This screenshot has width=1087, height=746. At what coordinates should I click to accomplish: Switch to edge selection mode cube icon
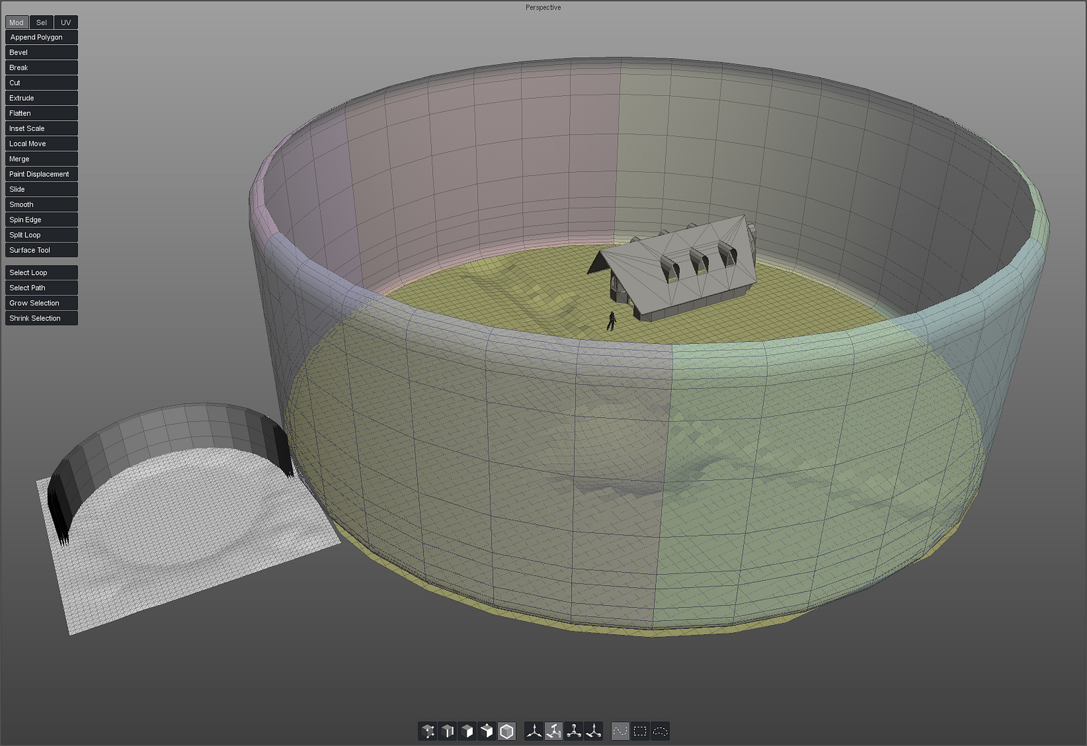pyautogui.click(x=448, y=731)
